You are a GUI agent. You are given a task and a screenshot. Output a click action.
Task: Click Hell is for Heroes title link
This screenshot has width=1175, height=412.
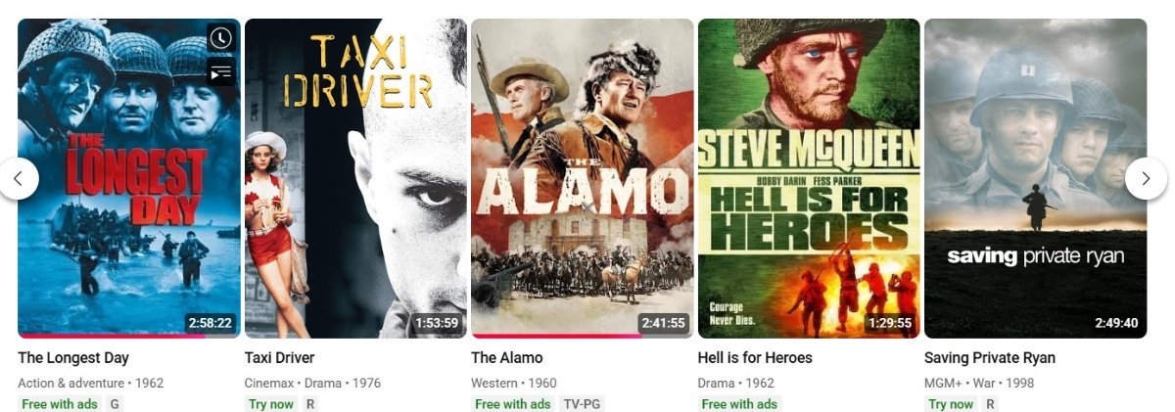755,358
